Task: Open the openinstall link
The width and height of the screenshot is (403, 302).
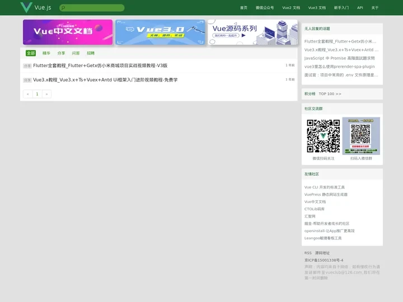Action: (x=330, y=231)
